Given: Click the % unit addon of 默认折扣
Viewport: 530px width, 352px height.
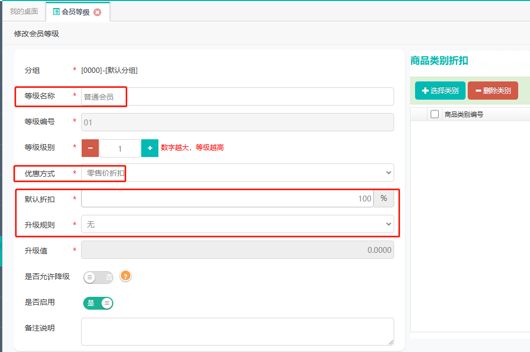Looking at the screenshot, I should tap(383, 199).
